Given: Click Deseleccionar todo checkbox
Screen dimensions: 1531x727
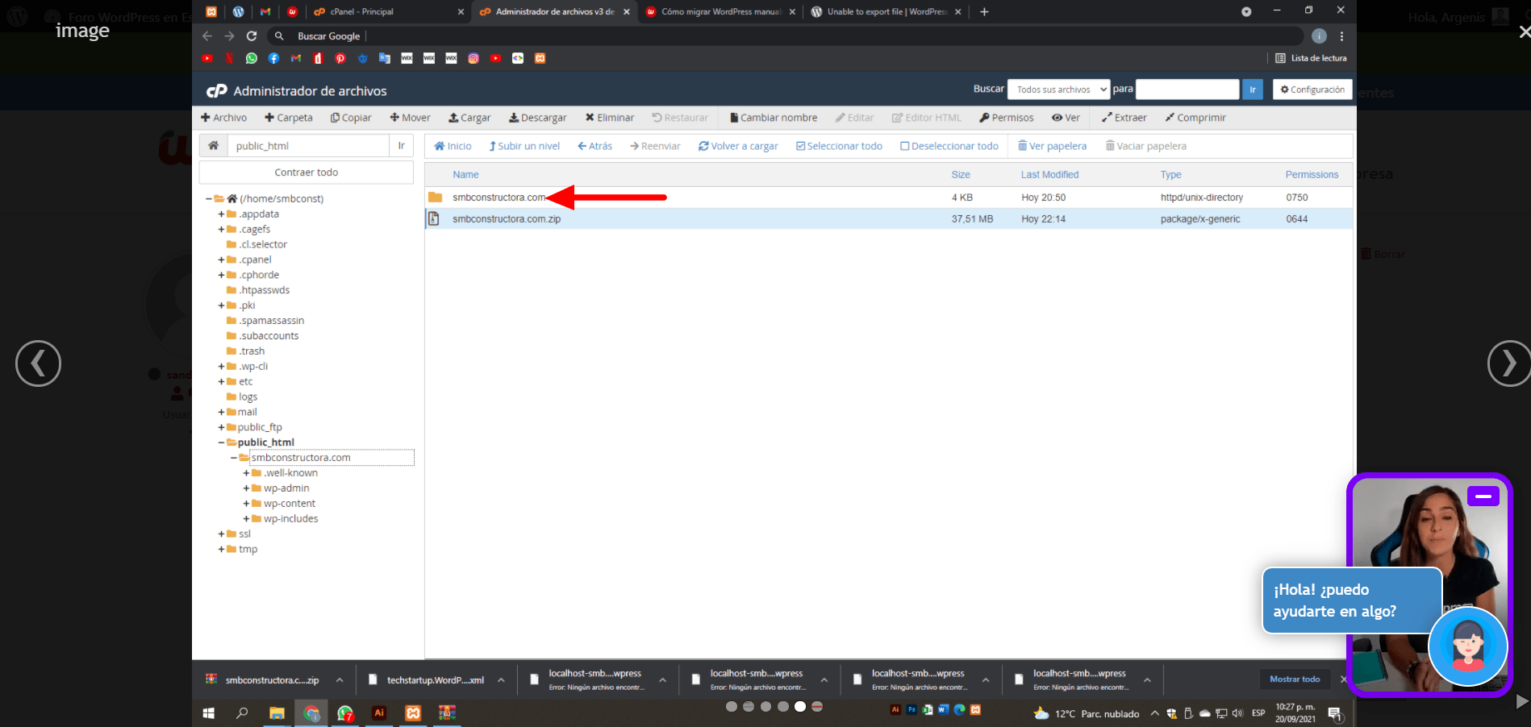Looking at the screenshot, I should point(949,146).
